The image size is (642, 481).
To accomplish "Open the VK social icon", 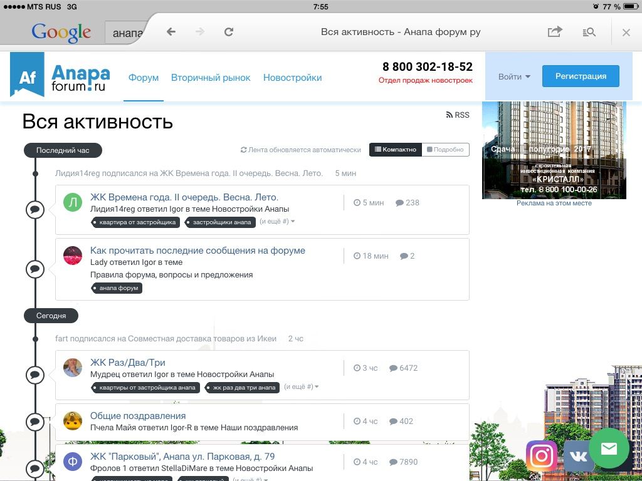I will (577, 456).
